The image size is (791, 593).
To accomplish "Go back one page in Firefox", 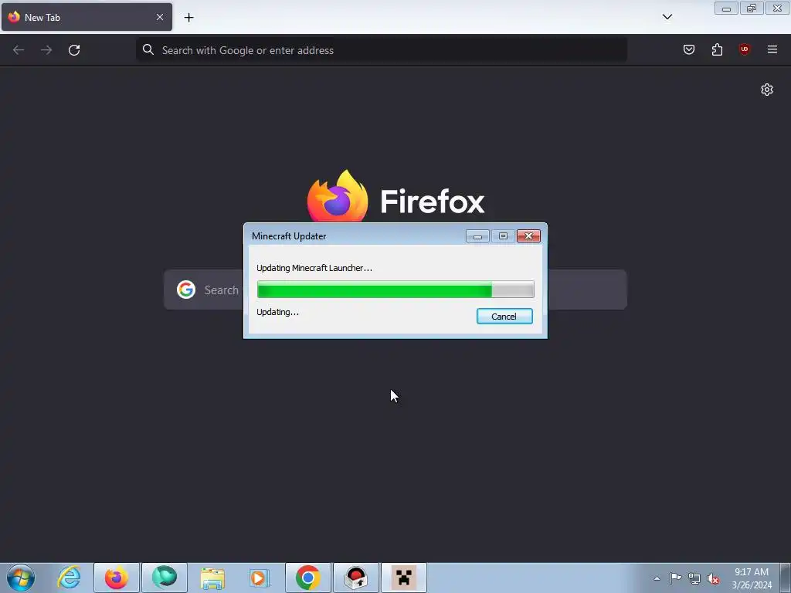I will click(x=19, y=50).
